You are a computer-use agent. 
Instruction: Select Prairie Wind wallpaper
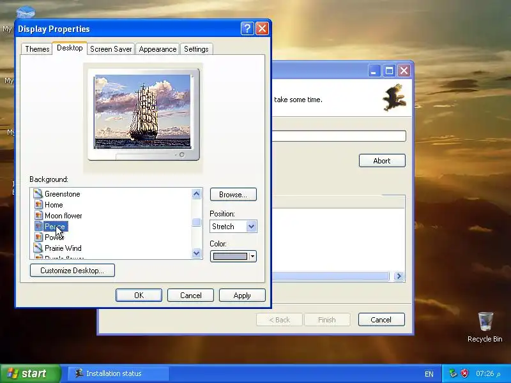tap(63, 248)
